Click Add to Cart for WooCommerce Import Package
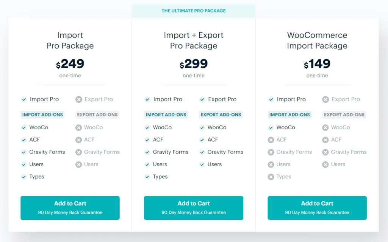The height and width of the screenshot is (242, 388). coord(317,208)
